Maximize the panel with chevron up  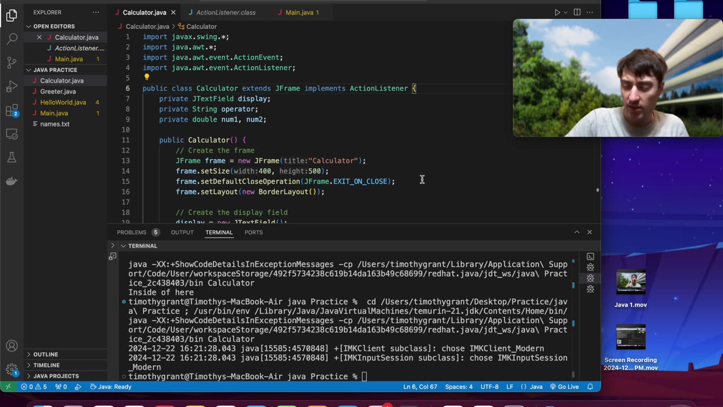point(577,232)
